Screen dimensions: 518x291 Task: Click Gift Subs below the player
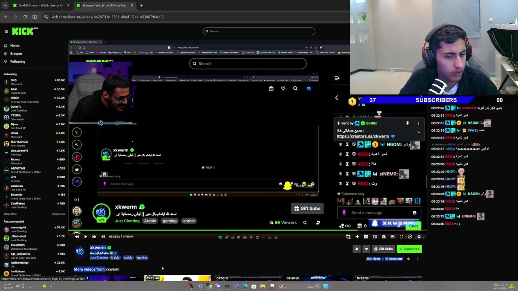coord(383,249)
